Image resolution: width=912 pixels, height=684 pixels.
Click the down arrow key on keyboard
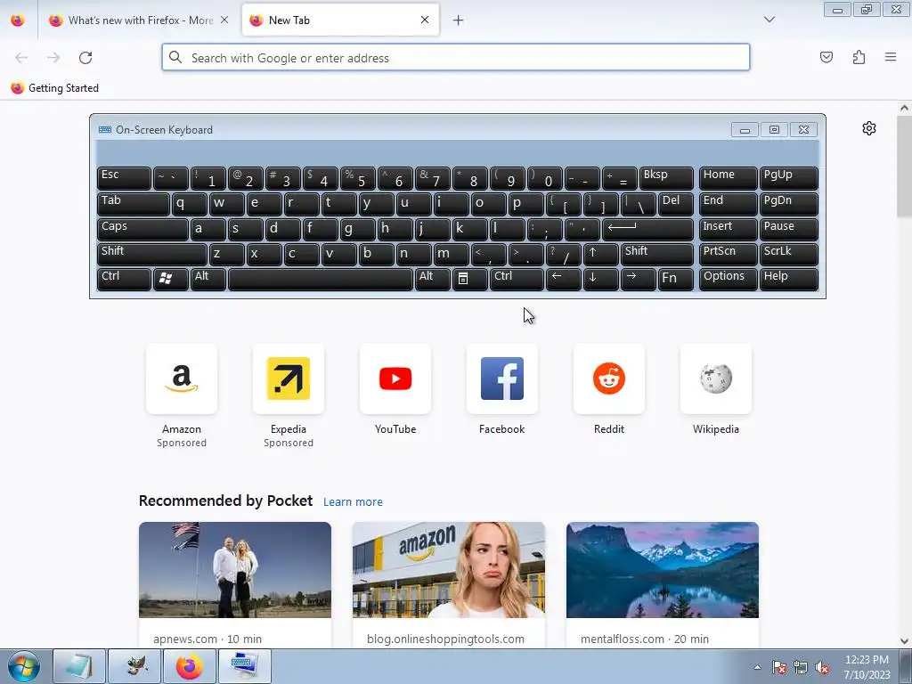(x=601, y=279)
